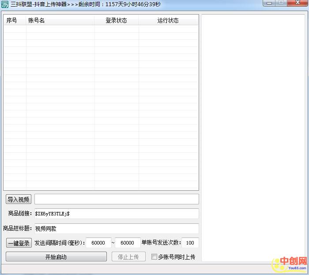Viewport: 309px width, 275px height.
Task: Click the 商品短标题 input field
Action: coord(117,229)
